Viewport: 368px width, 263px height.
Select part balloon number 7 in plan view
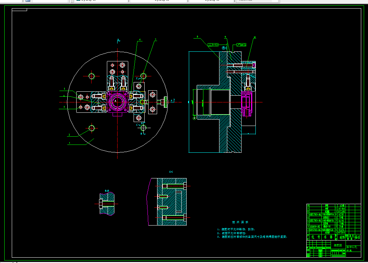click(x=155, y=40)
